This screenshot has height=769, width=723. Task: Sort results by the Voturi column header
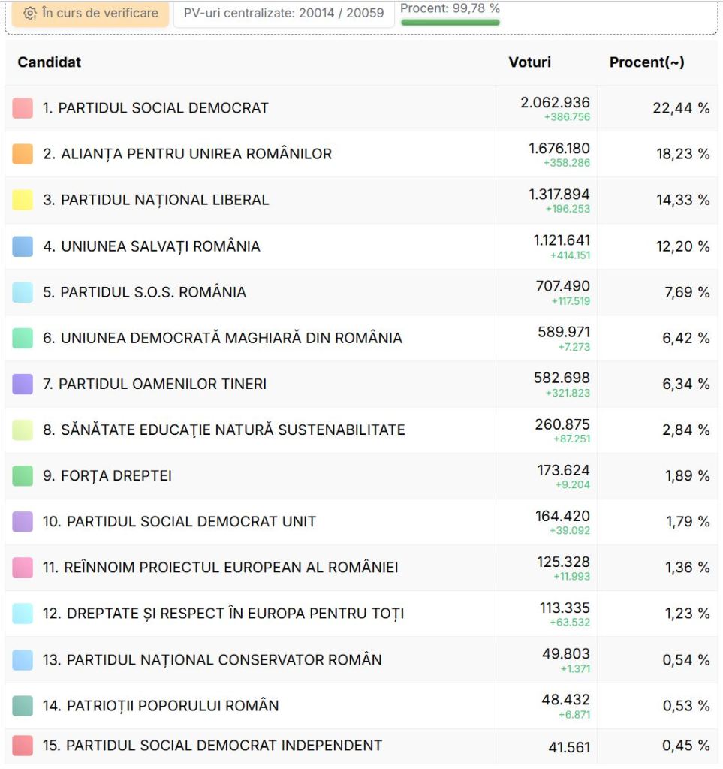point(530,62)
